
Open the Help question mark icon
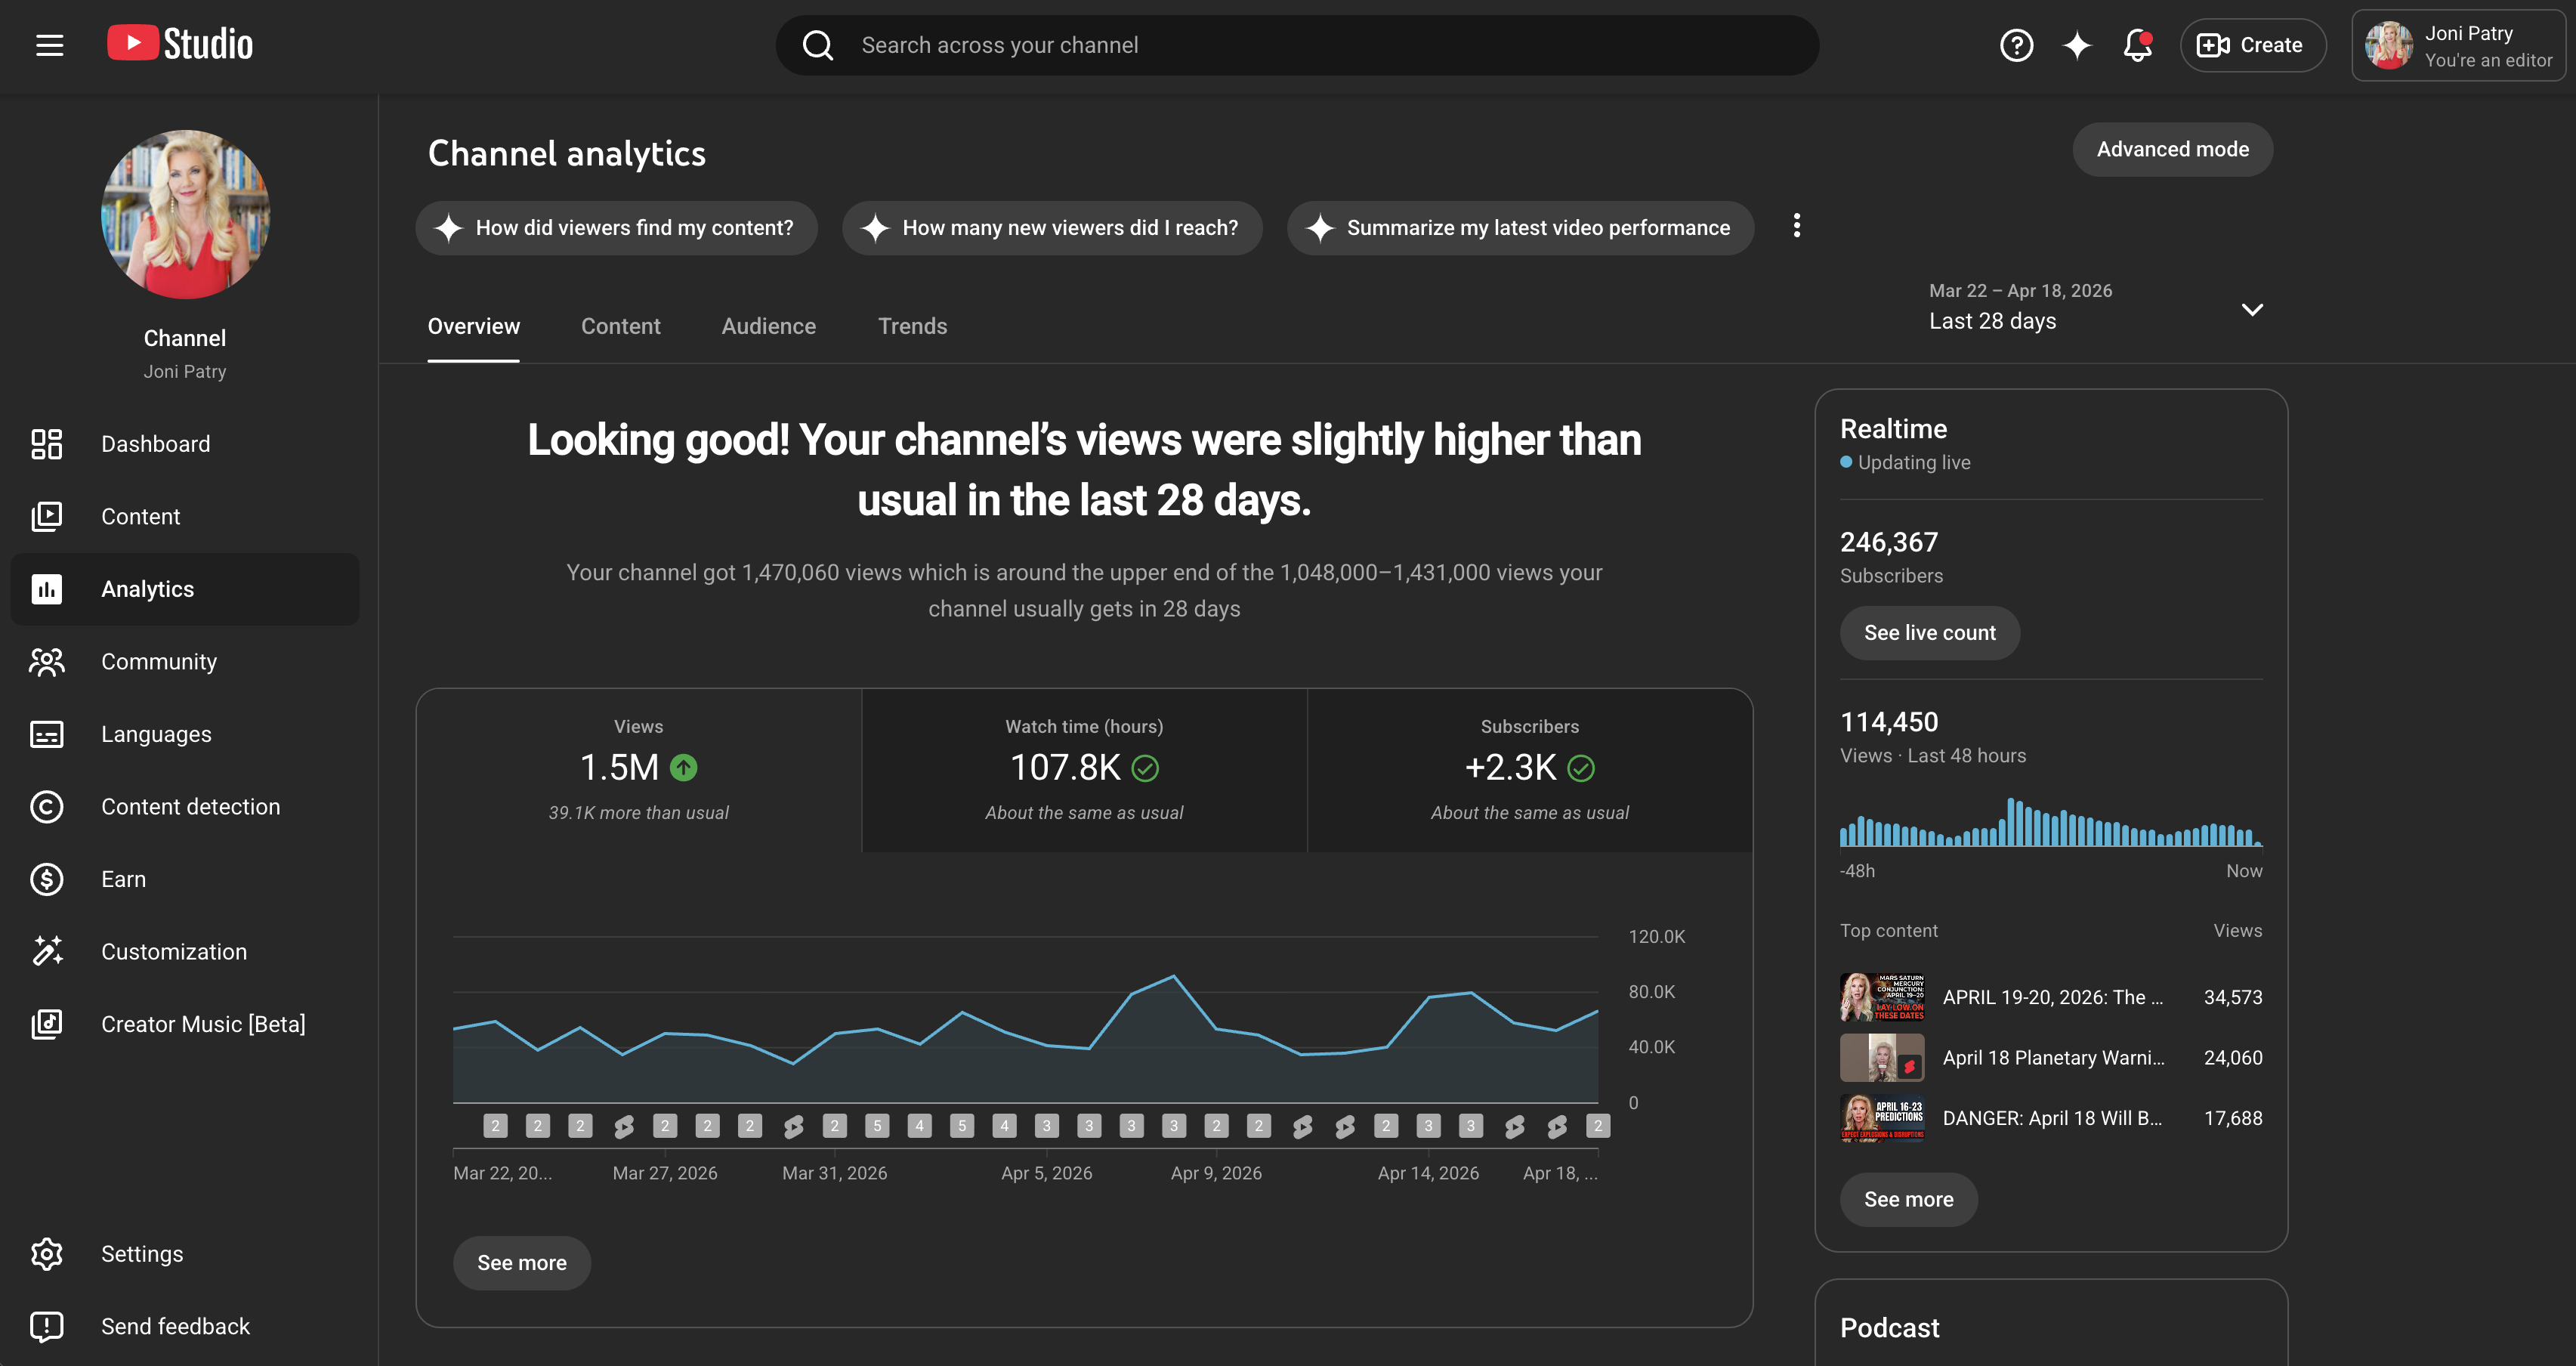click(2016, 45)
